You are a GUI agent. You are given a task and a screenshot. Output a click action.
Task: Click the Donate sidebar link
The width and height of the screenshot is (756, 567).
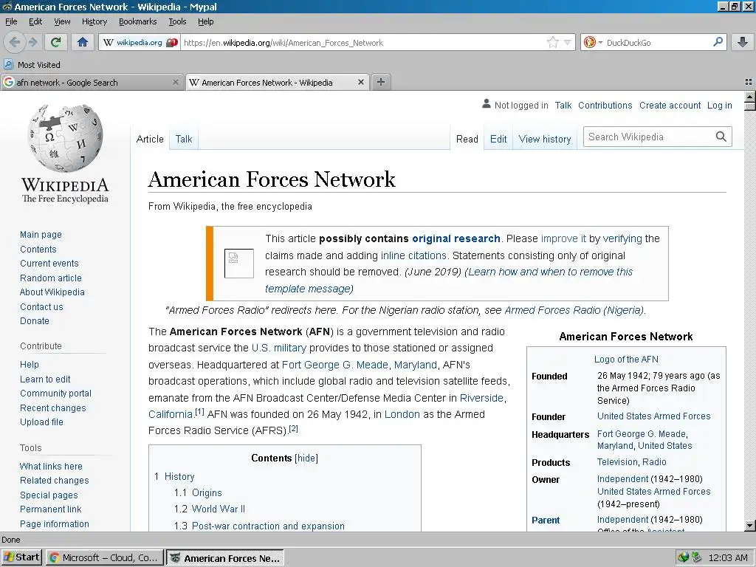[x=34, y=320]
